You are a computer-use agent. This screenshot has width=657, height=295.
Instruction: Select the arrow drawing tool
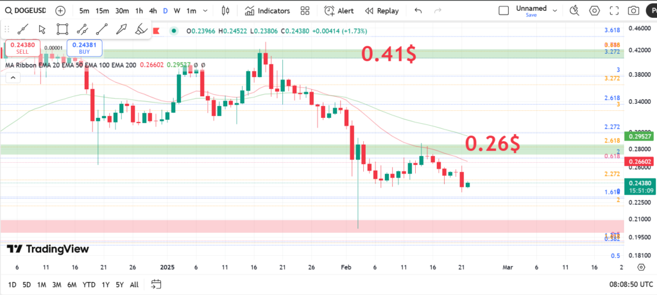(x=121, y=29)
